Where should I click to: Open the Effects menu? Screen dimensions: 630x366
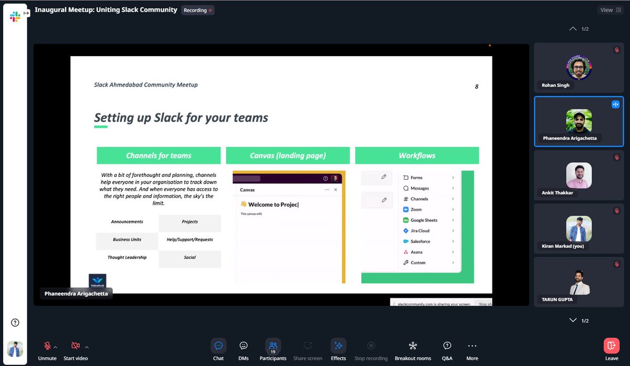pos(339,350)
